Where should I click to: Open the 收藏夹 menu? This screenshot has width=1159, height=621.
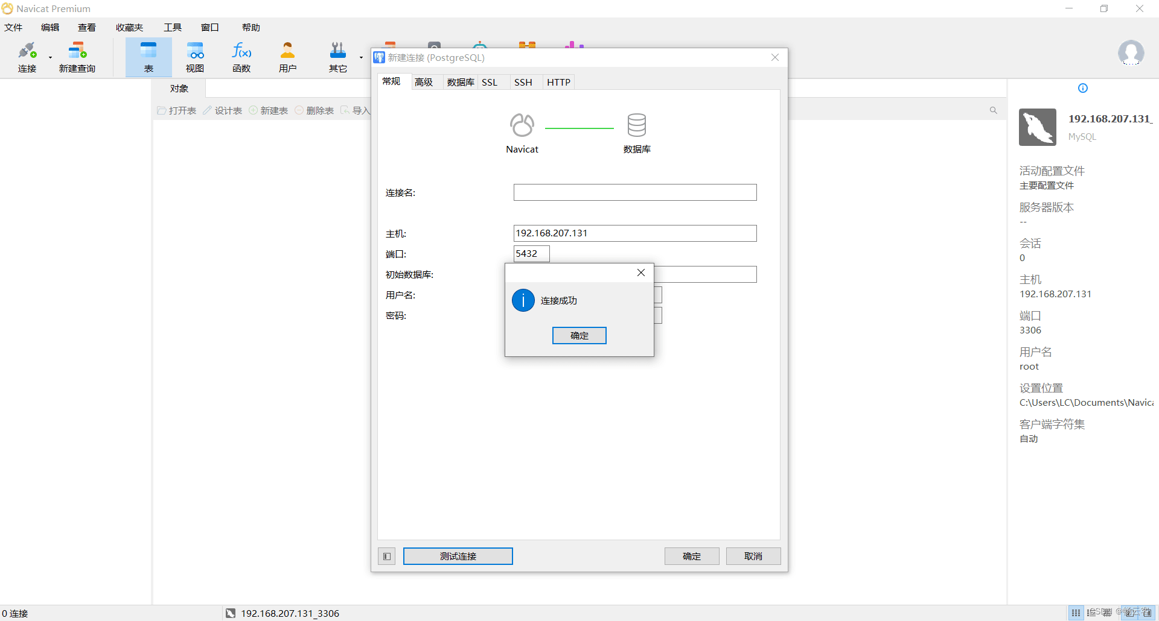(130, 28)
